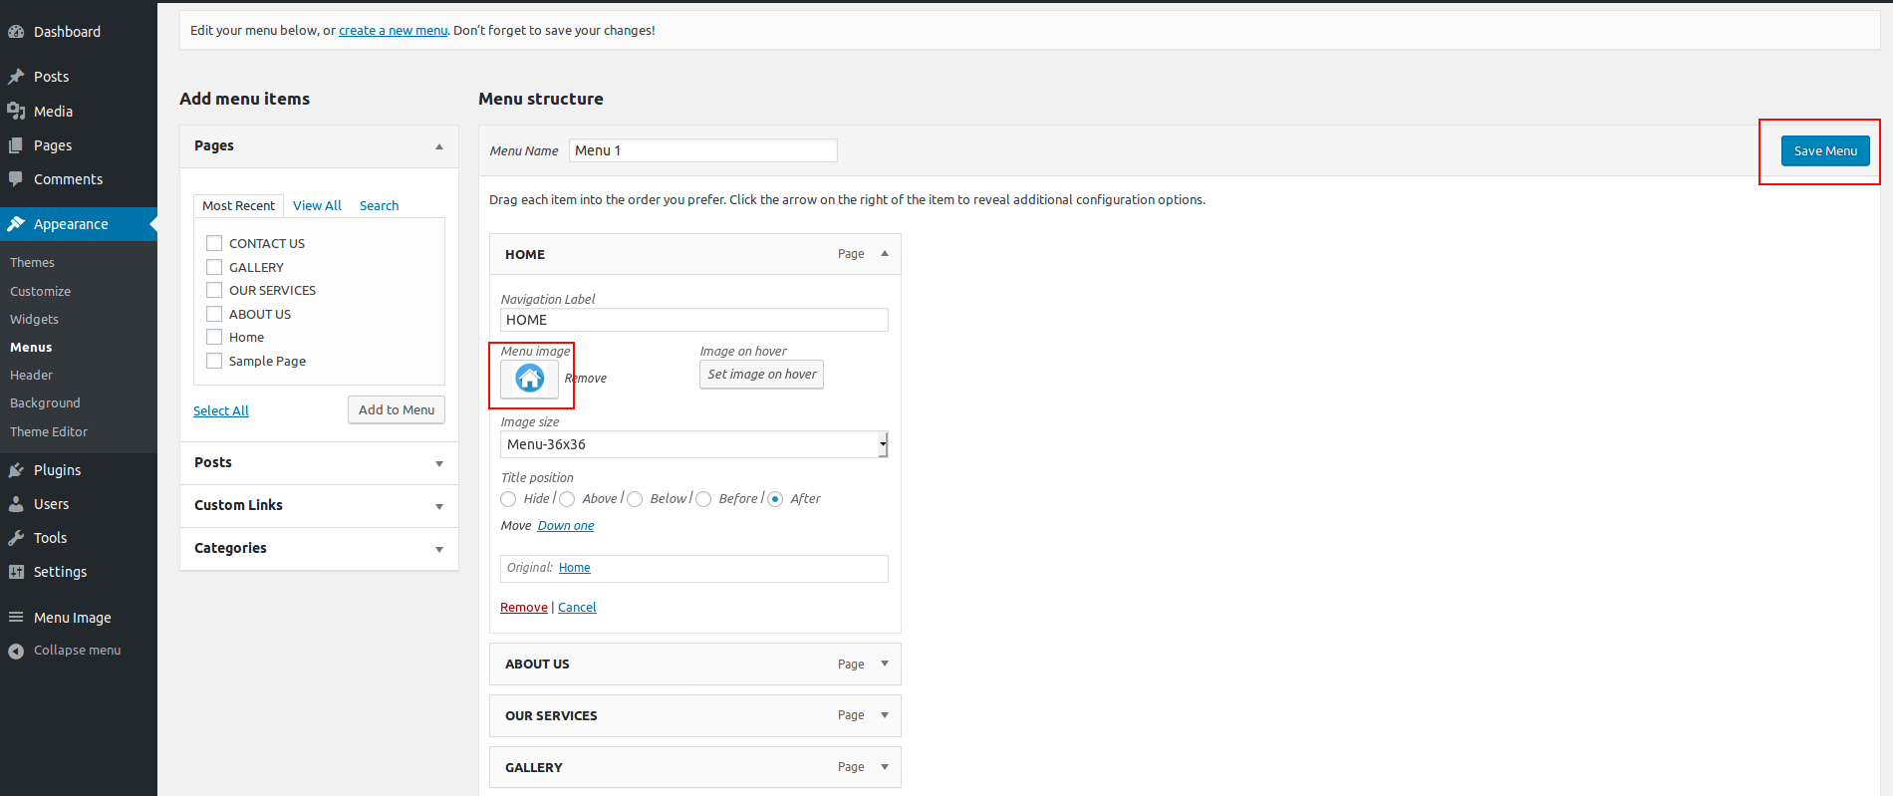The width and height of the screenshot is (1893, 796).
Task: Select the After title position radio
Action: (775, 499)
